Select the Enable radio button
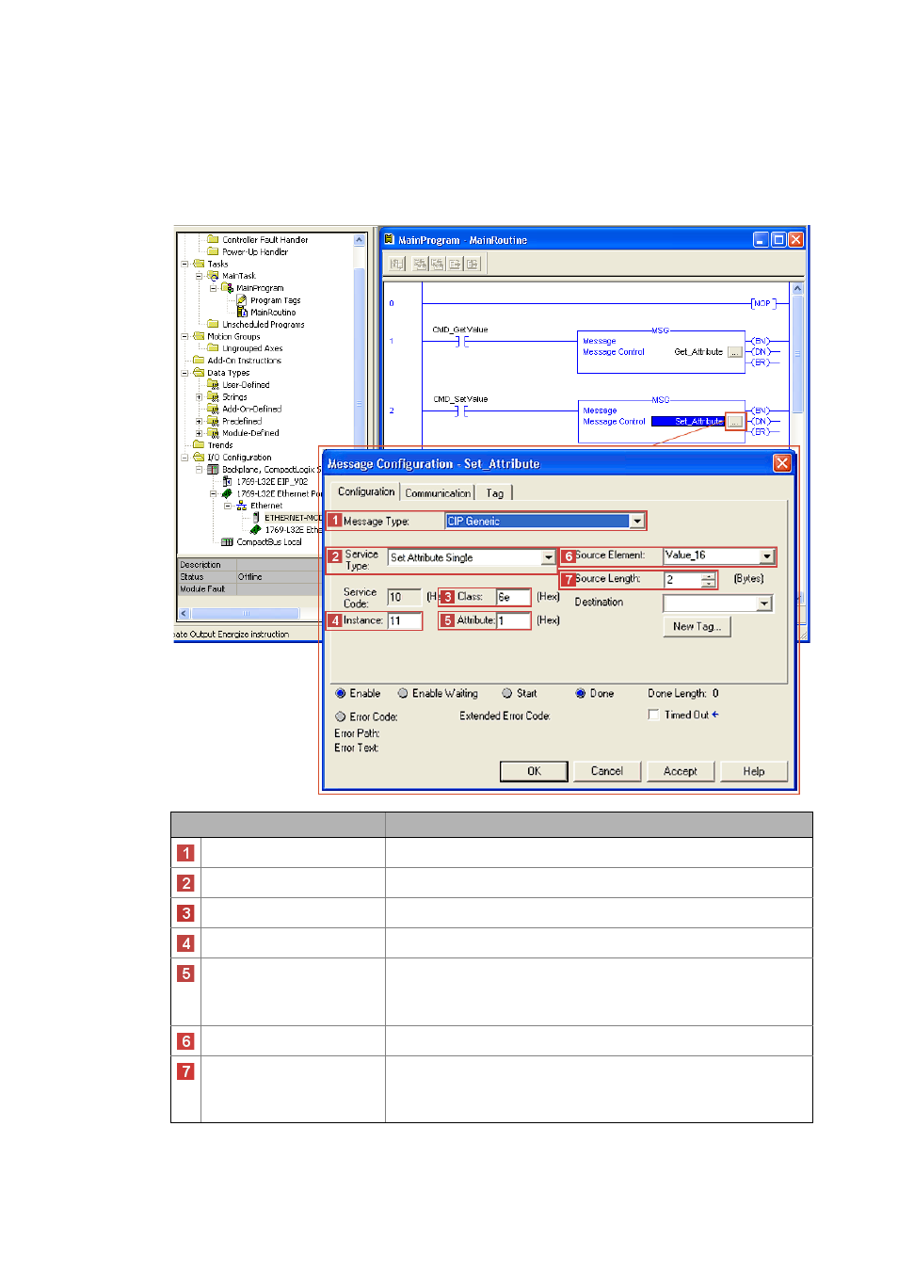Image resolution: width=898 pixels, height=1271 pixels. tap(341, 693)
